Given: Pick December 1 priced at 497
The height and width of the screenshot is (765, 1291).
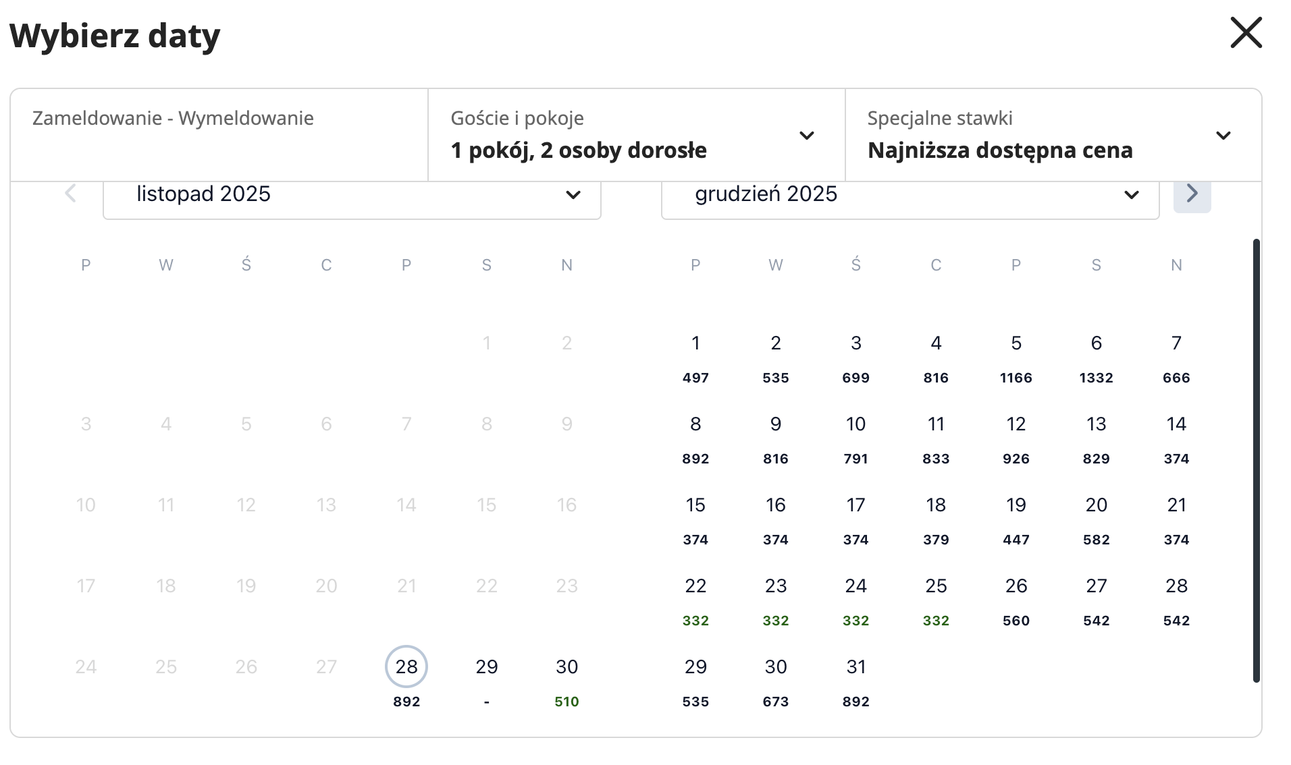Looking at the screenshot, I should pos(695,354).
